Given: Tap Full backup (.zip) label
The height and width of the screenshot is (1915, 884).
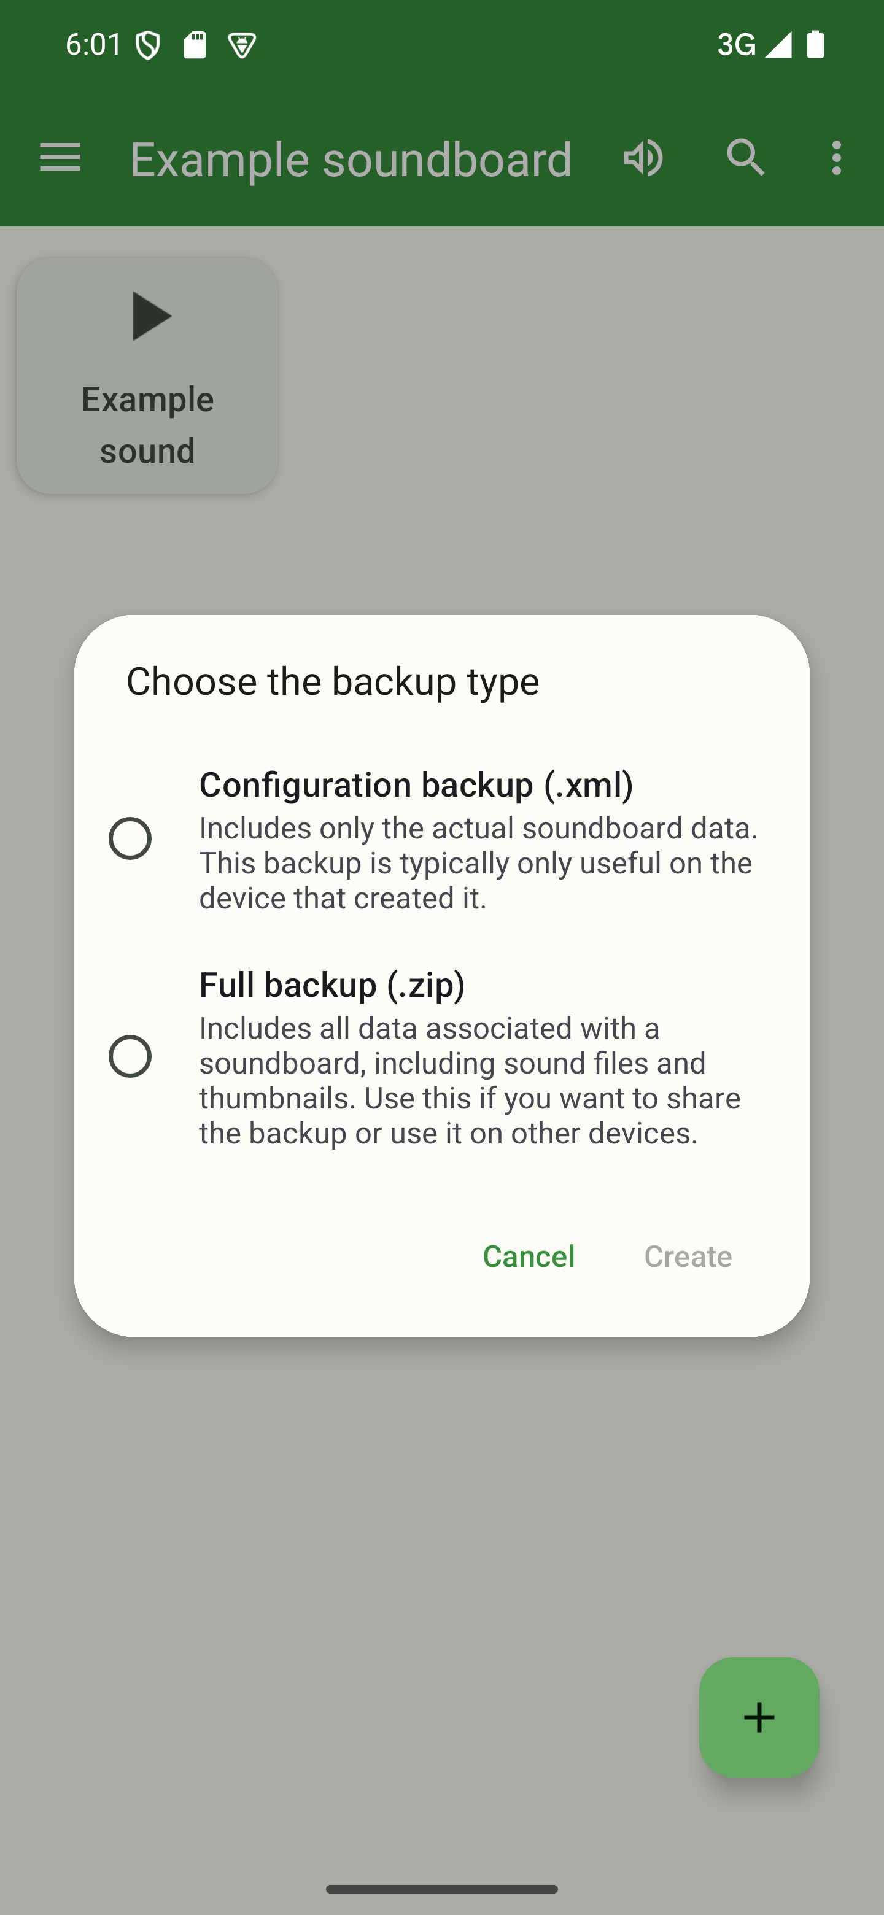Looking at the screenshot, I should point(331,985).
